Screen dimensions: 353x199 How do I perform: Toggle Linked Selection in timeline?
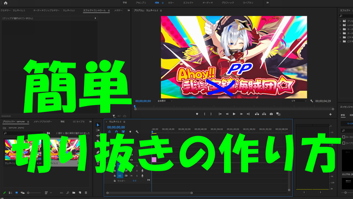(x=123, y=132)
